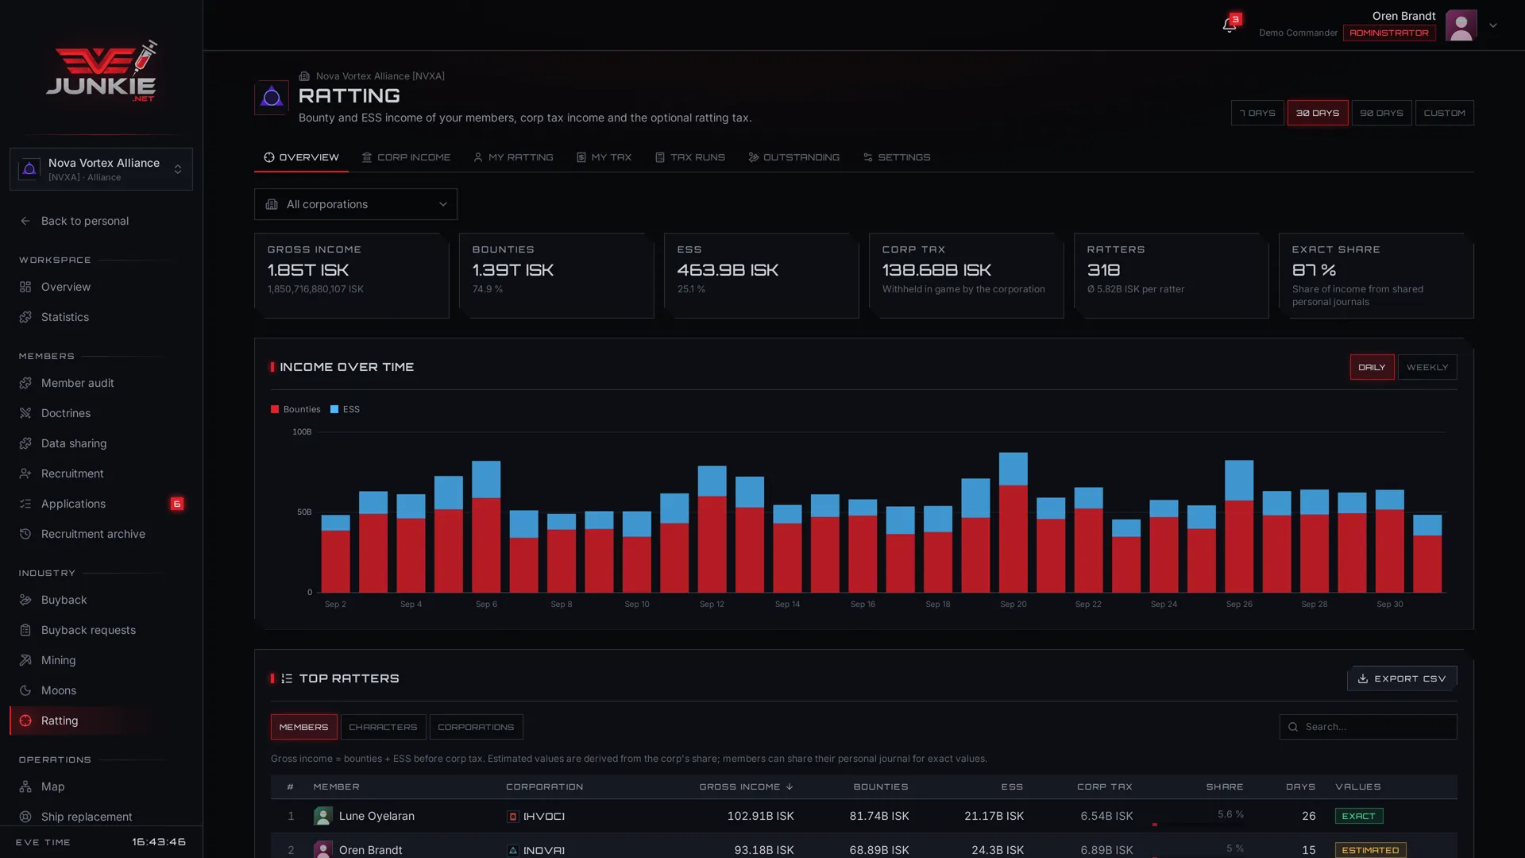Click the Recruitment sidebar icon

(x=25, y=473)
